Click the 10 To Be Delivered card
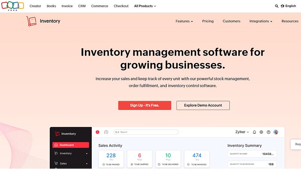Screen dimensions: 301x169 (x=168, y=159)
